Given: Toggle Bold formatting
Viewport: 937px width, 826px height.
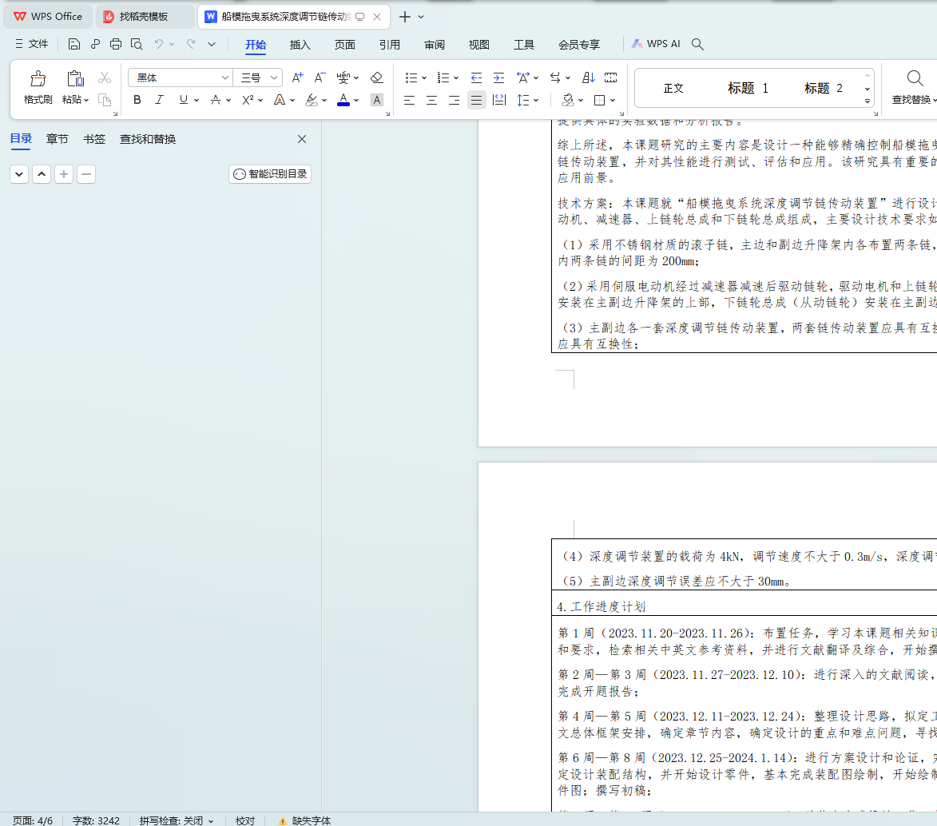Looking at the screenshot, I should tap(137, 100).
